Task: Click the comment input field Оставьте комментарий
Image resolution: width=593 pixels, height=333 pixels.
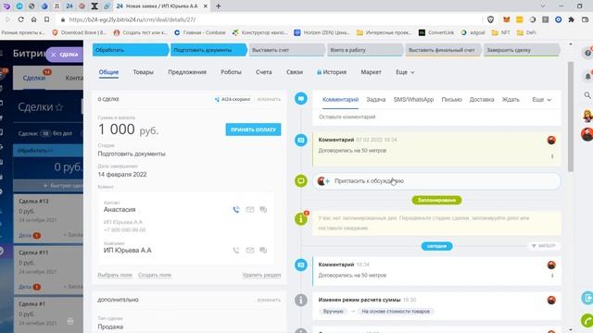Action: pyautogui.click(x=436, y=117)
